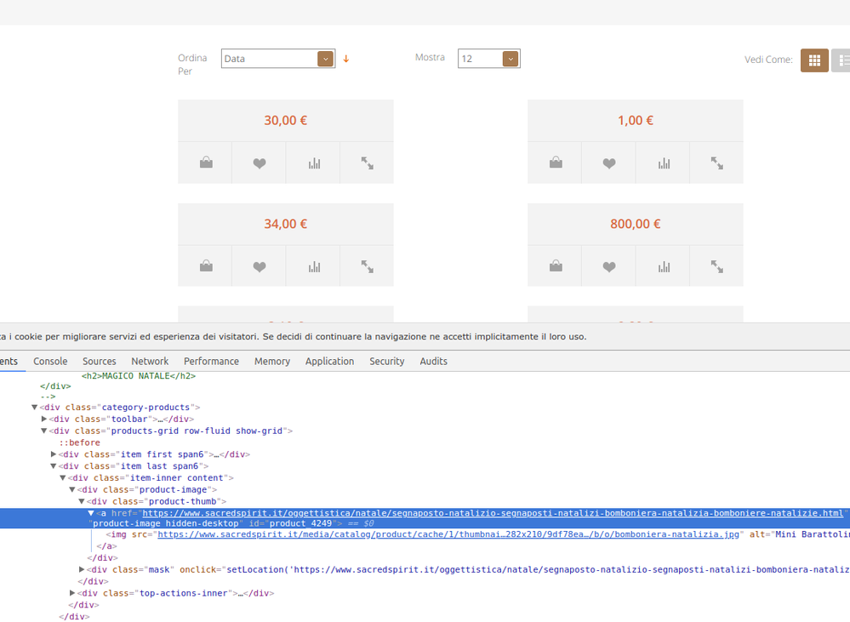Click the highlighted anchor href URL
Screen dimensions: 850x622
(x=492, y=513)
